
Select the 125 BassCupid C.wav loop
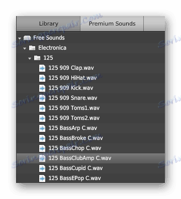click(75, 168)
